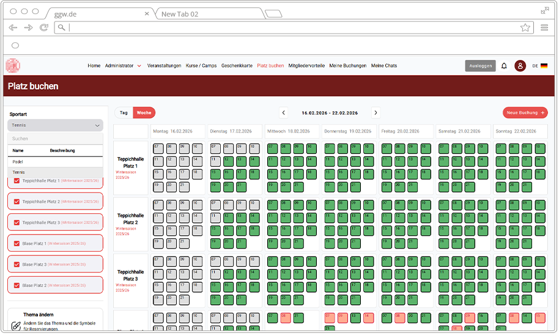Screen dimensions: 559x336
Task: Open notifications bell icon
Action: pyautogui.click(x=504, y=66)
